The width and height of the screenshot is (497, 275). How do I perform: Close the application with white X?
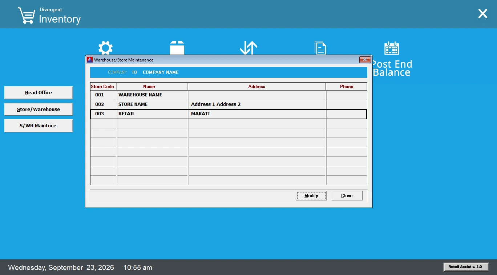tap(482, 14)
